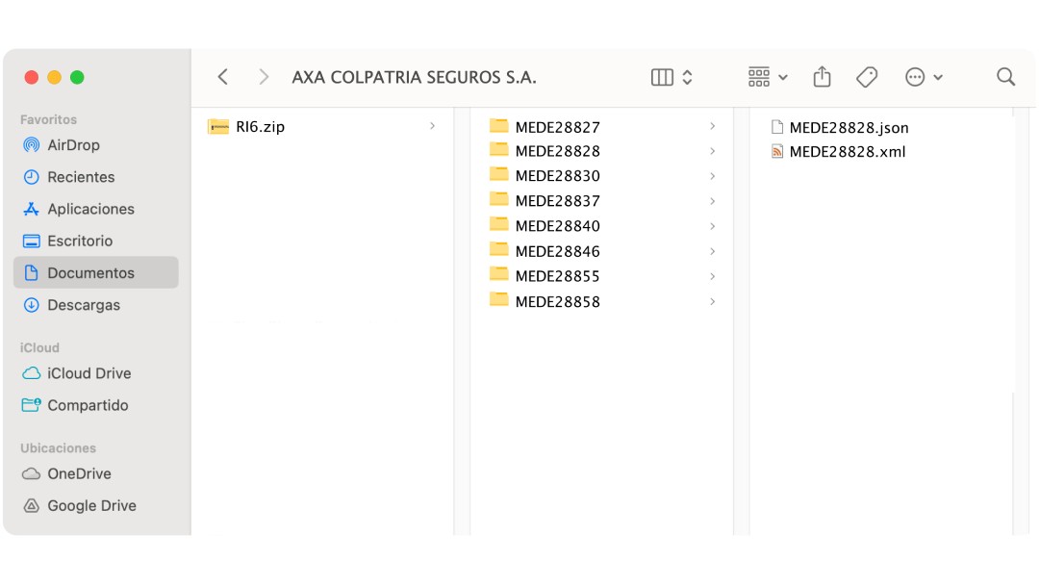The width and height of the screenshot is (1039, 585).
Task: Select the AirDrop sidebar label
Action: (73, 145)
